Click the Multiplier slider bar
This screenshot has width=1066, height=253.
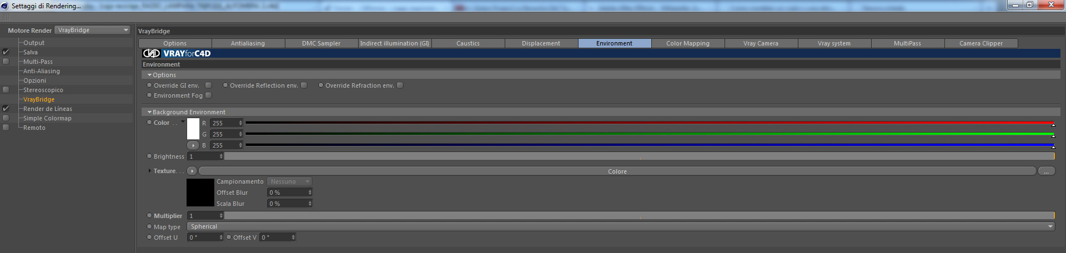[640, 215]
